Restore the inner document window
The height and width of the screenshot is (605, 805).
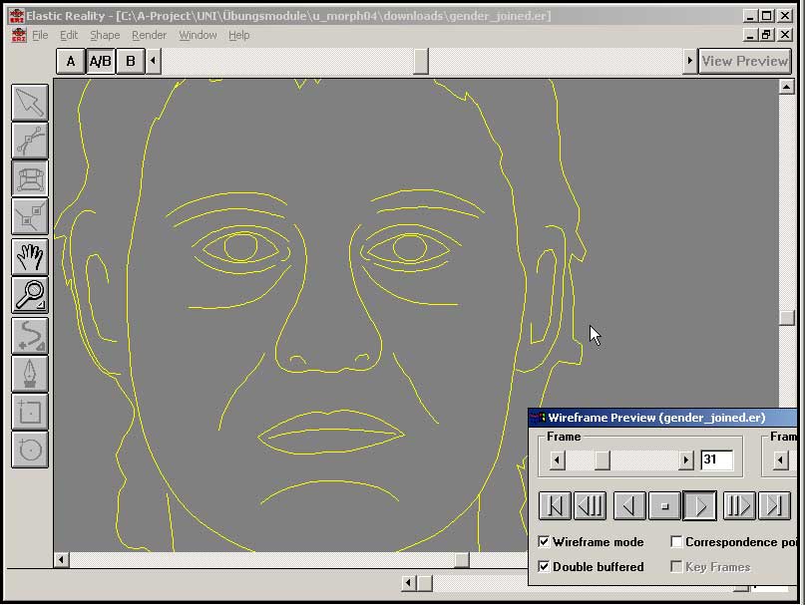[x=766, y=35]
